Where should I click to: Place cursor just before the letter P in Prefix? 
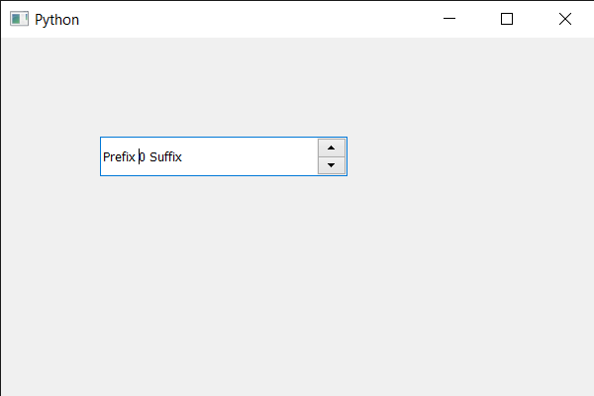103,156
